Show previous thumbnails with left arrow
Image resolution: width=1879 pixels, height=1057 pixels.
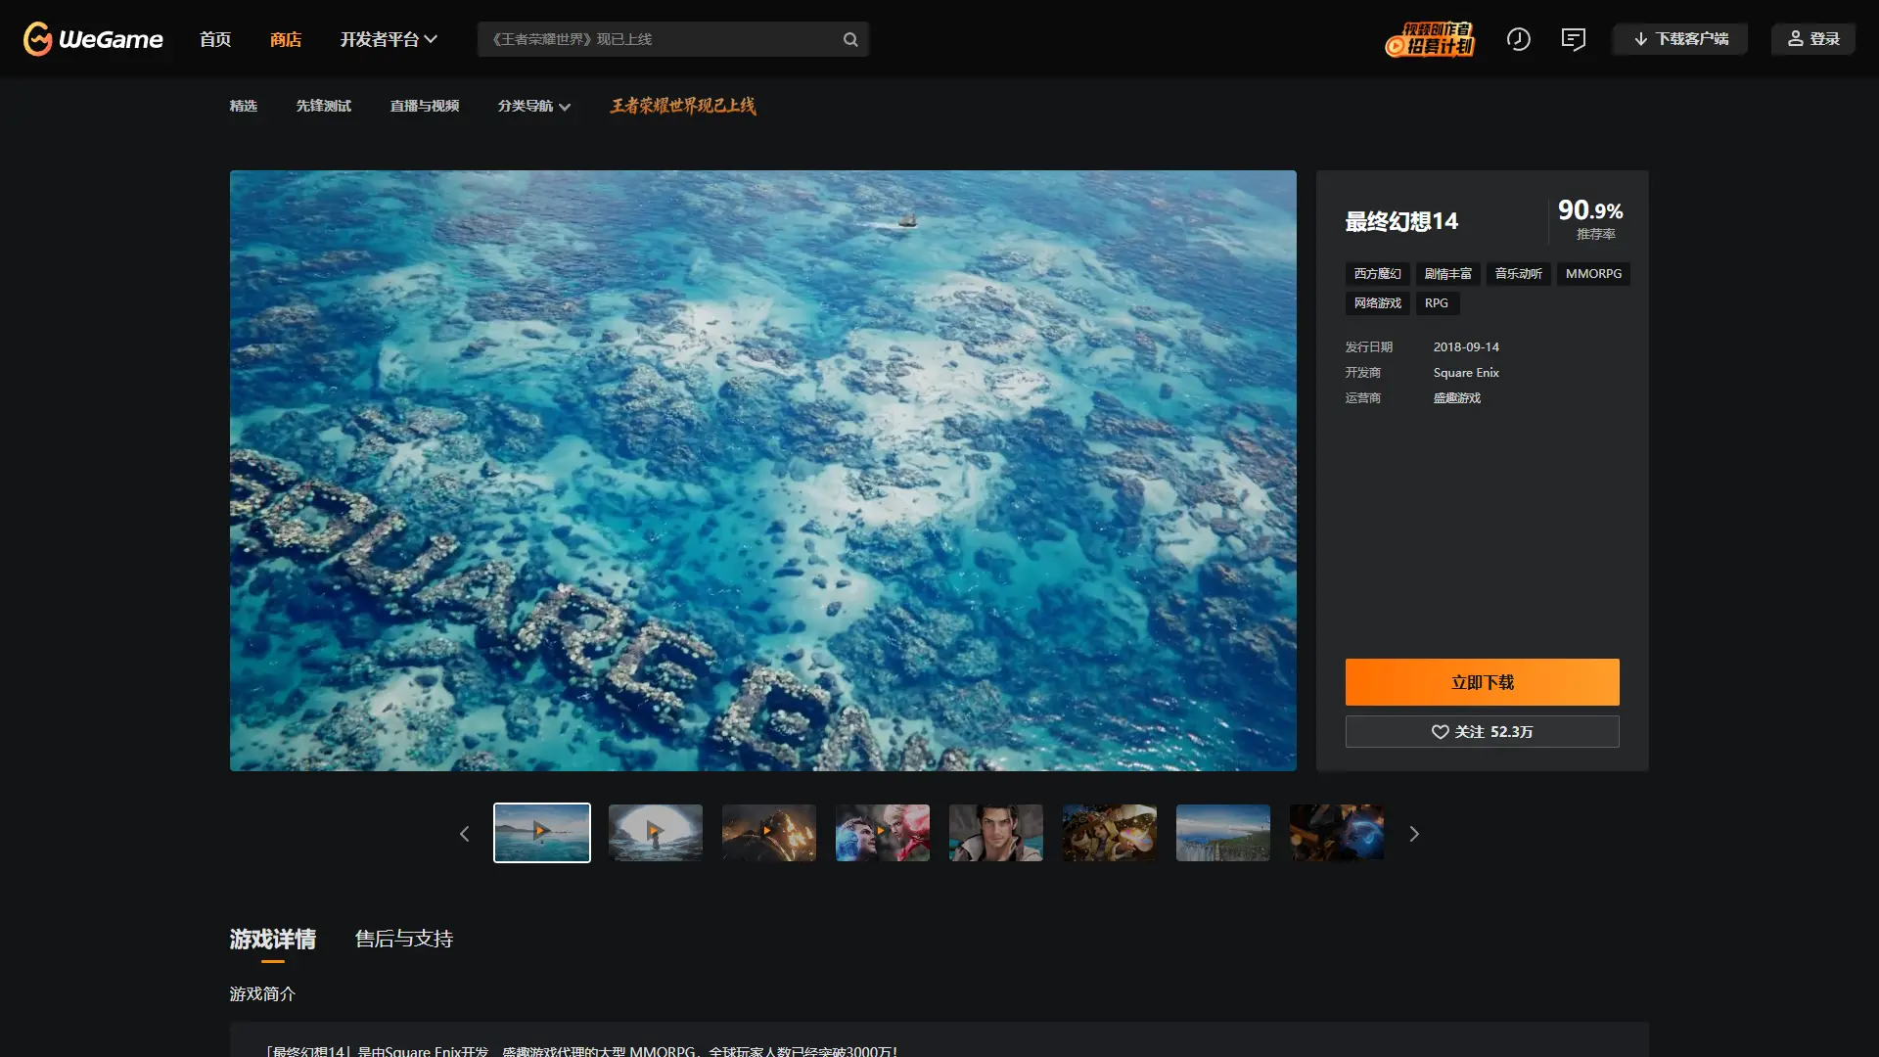point(465,834)
